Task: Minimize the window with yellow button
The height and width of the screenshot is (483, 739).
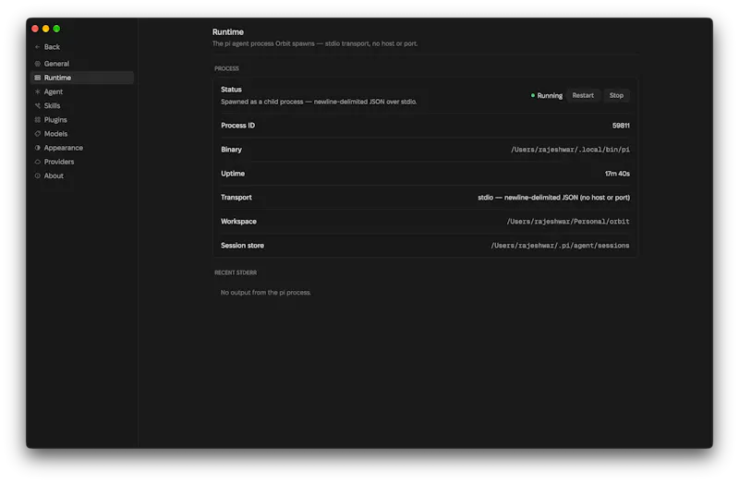Action: coord(45,29)
